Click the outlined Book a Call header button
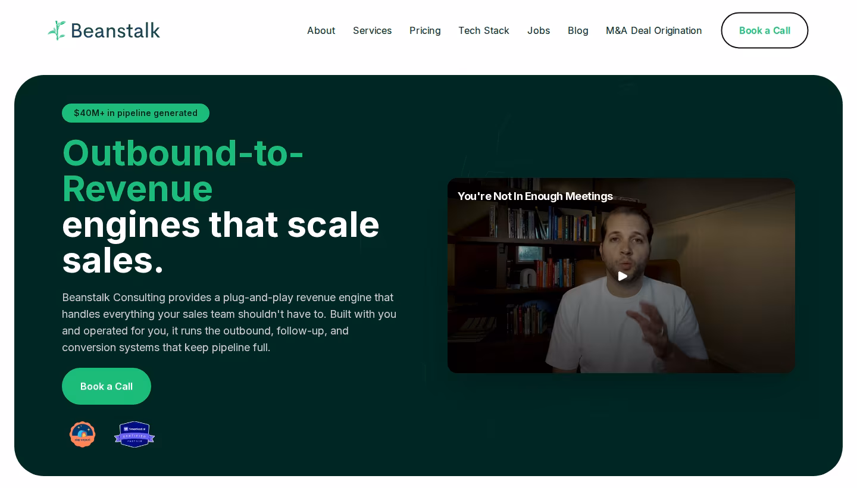 [x=764, y=30]
